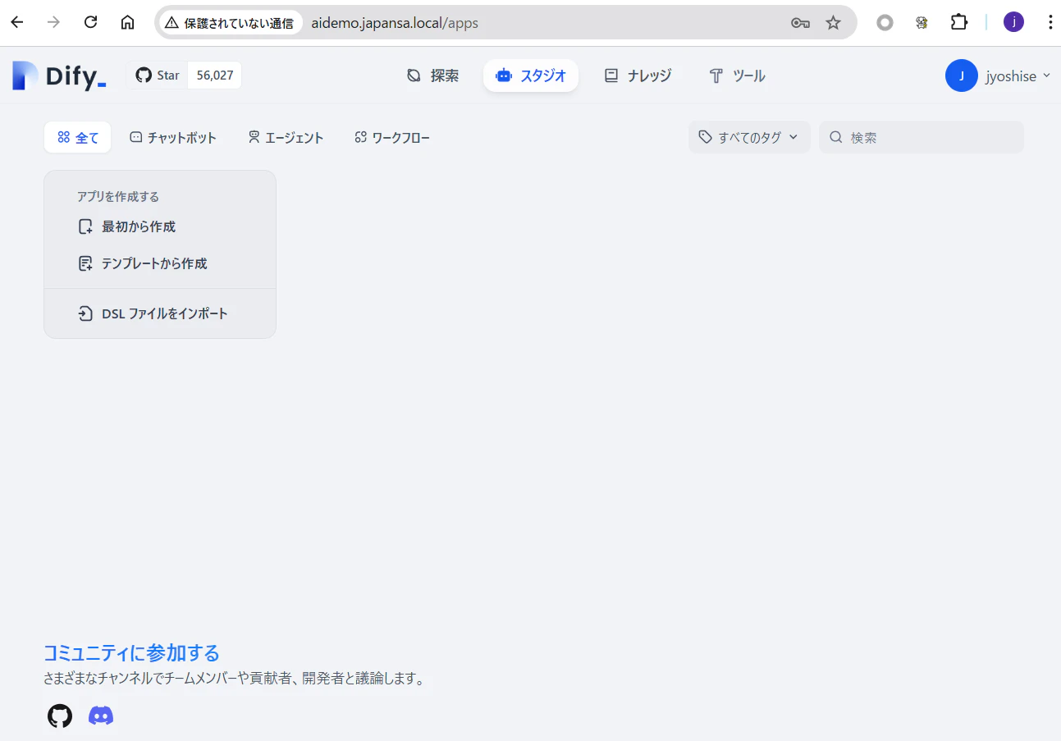Select the スタジオ tab

(531, 75)
